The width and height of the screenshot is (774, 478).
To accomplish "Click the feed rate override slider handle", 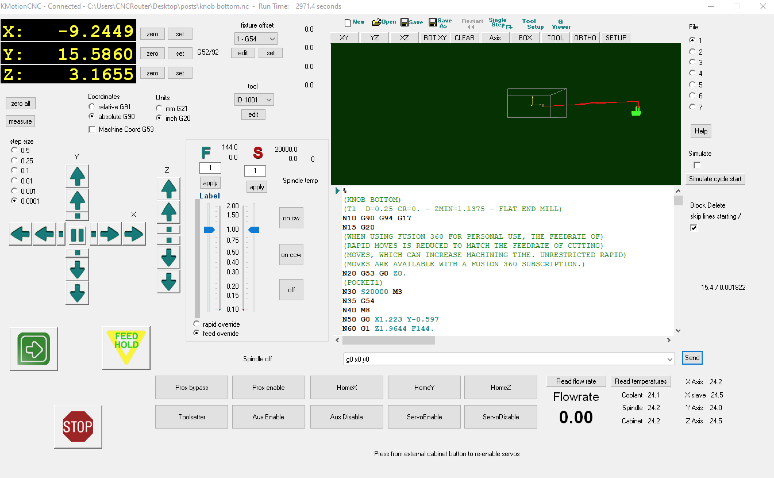I will pyautogui.click(x=209, y=230).
